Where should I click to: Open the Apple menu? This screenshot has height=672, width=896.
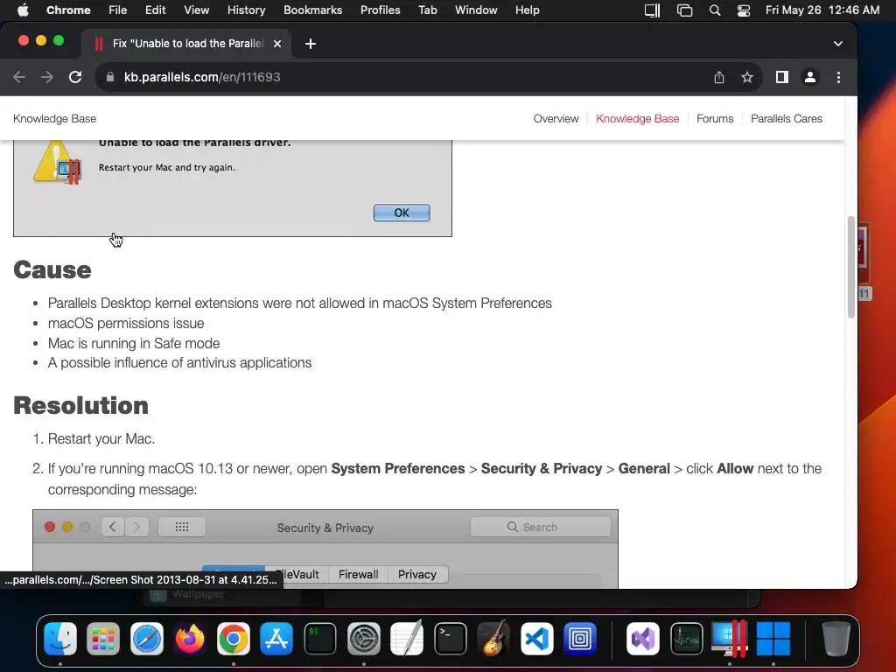click(x=23, y=10)
